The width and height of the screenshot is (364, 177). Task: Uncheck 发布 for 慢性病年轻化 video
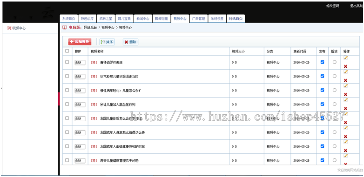pos(322,90)
